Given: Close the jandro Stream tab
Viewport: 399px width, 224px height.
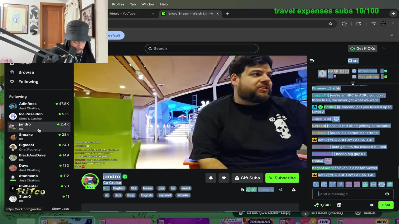Looking at the screenshot, I should coord(218,14).
